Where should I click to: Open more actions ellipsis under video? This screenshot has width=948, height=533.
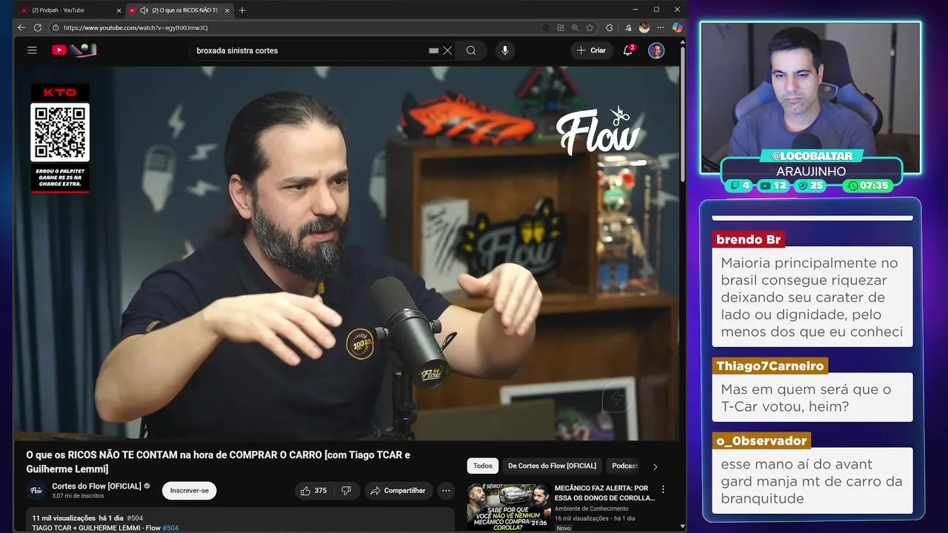[x=446, y=490]
